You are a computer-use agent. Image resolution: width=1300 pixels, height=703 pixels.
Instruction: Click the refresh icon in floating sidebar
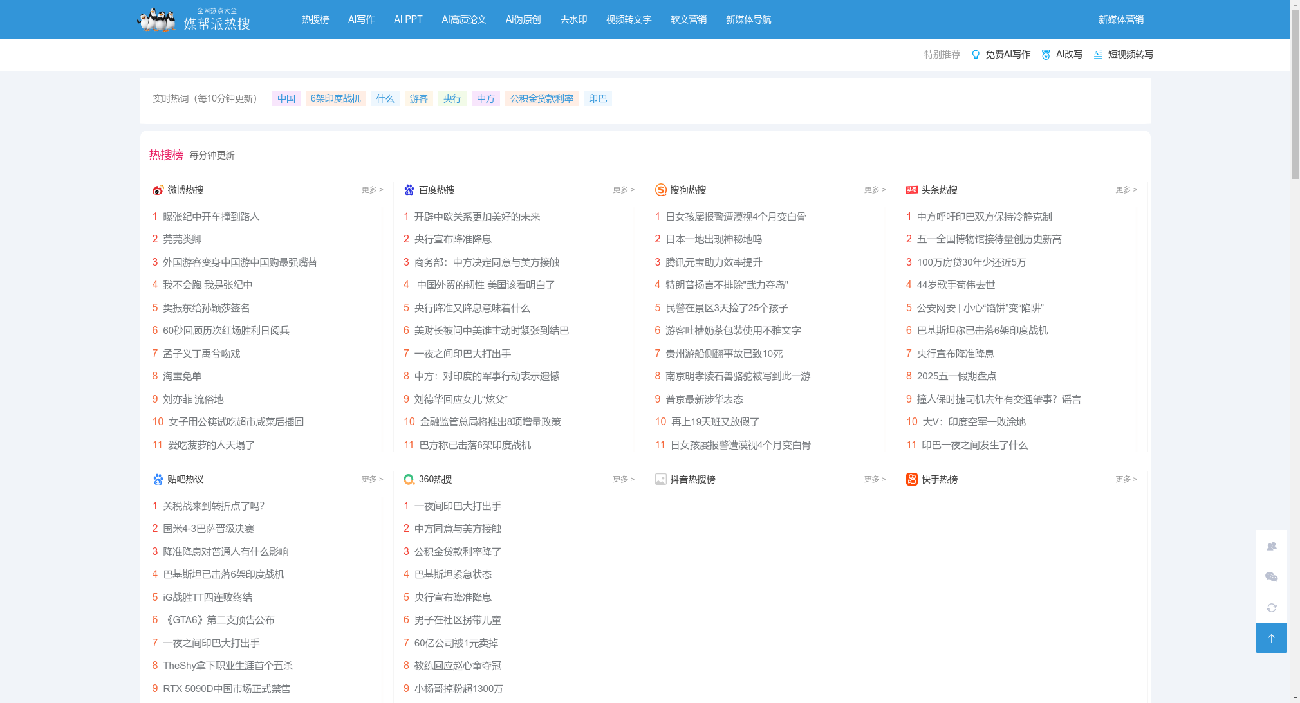click(1271, 607)
